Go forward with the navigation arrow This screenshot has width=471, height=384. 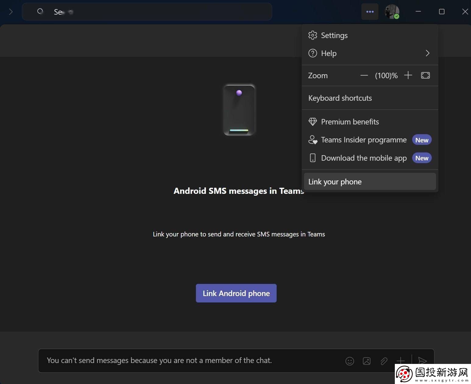coord(11,12)
